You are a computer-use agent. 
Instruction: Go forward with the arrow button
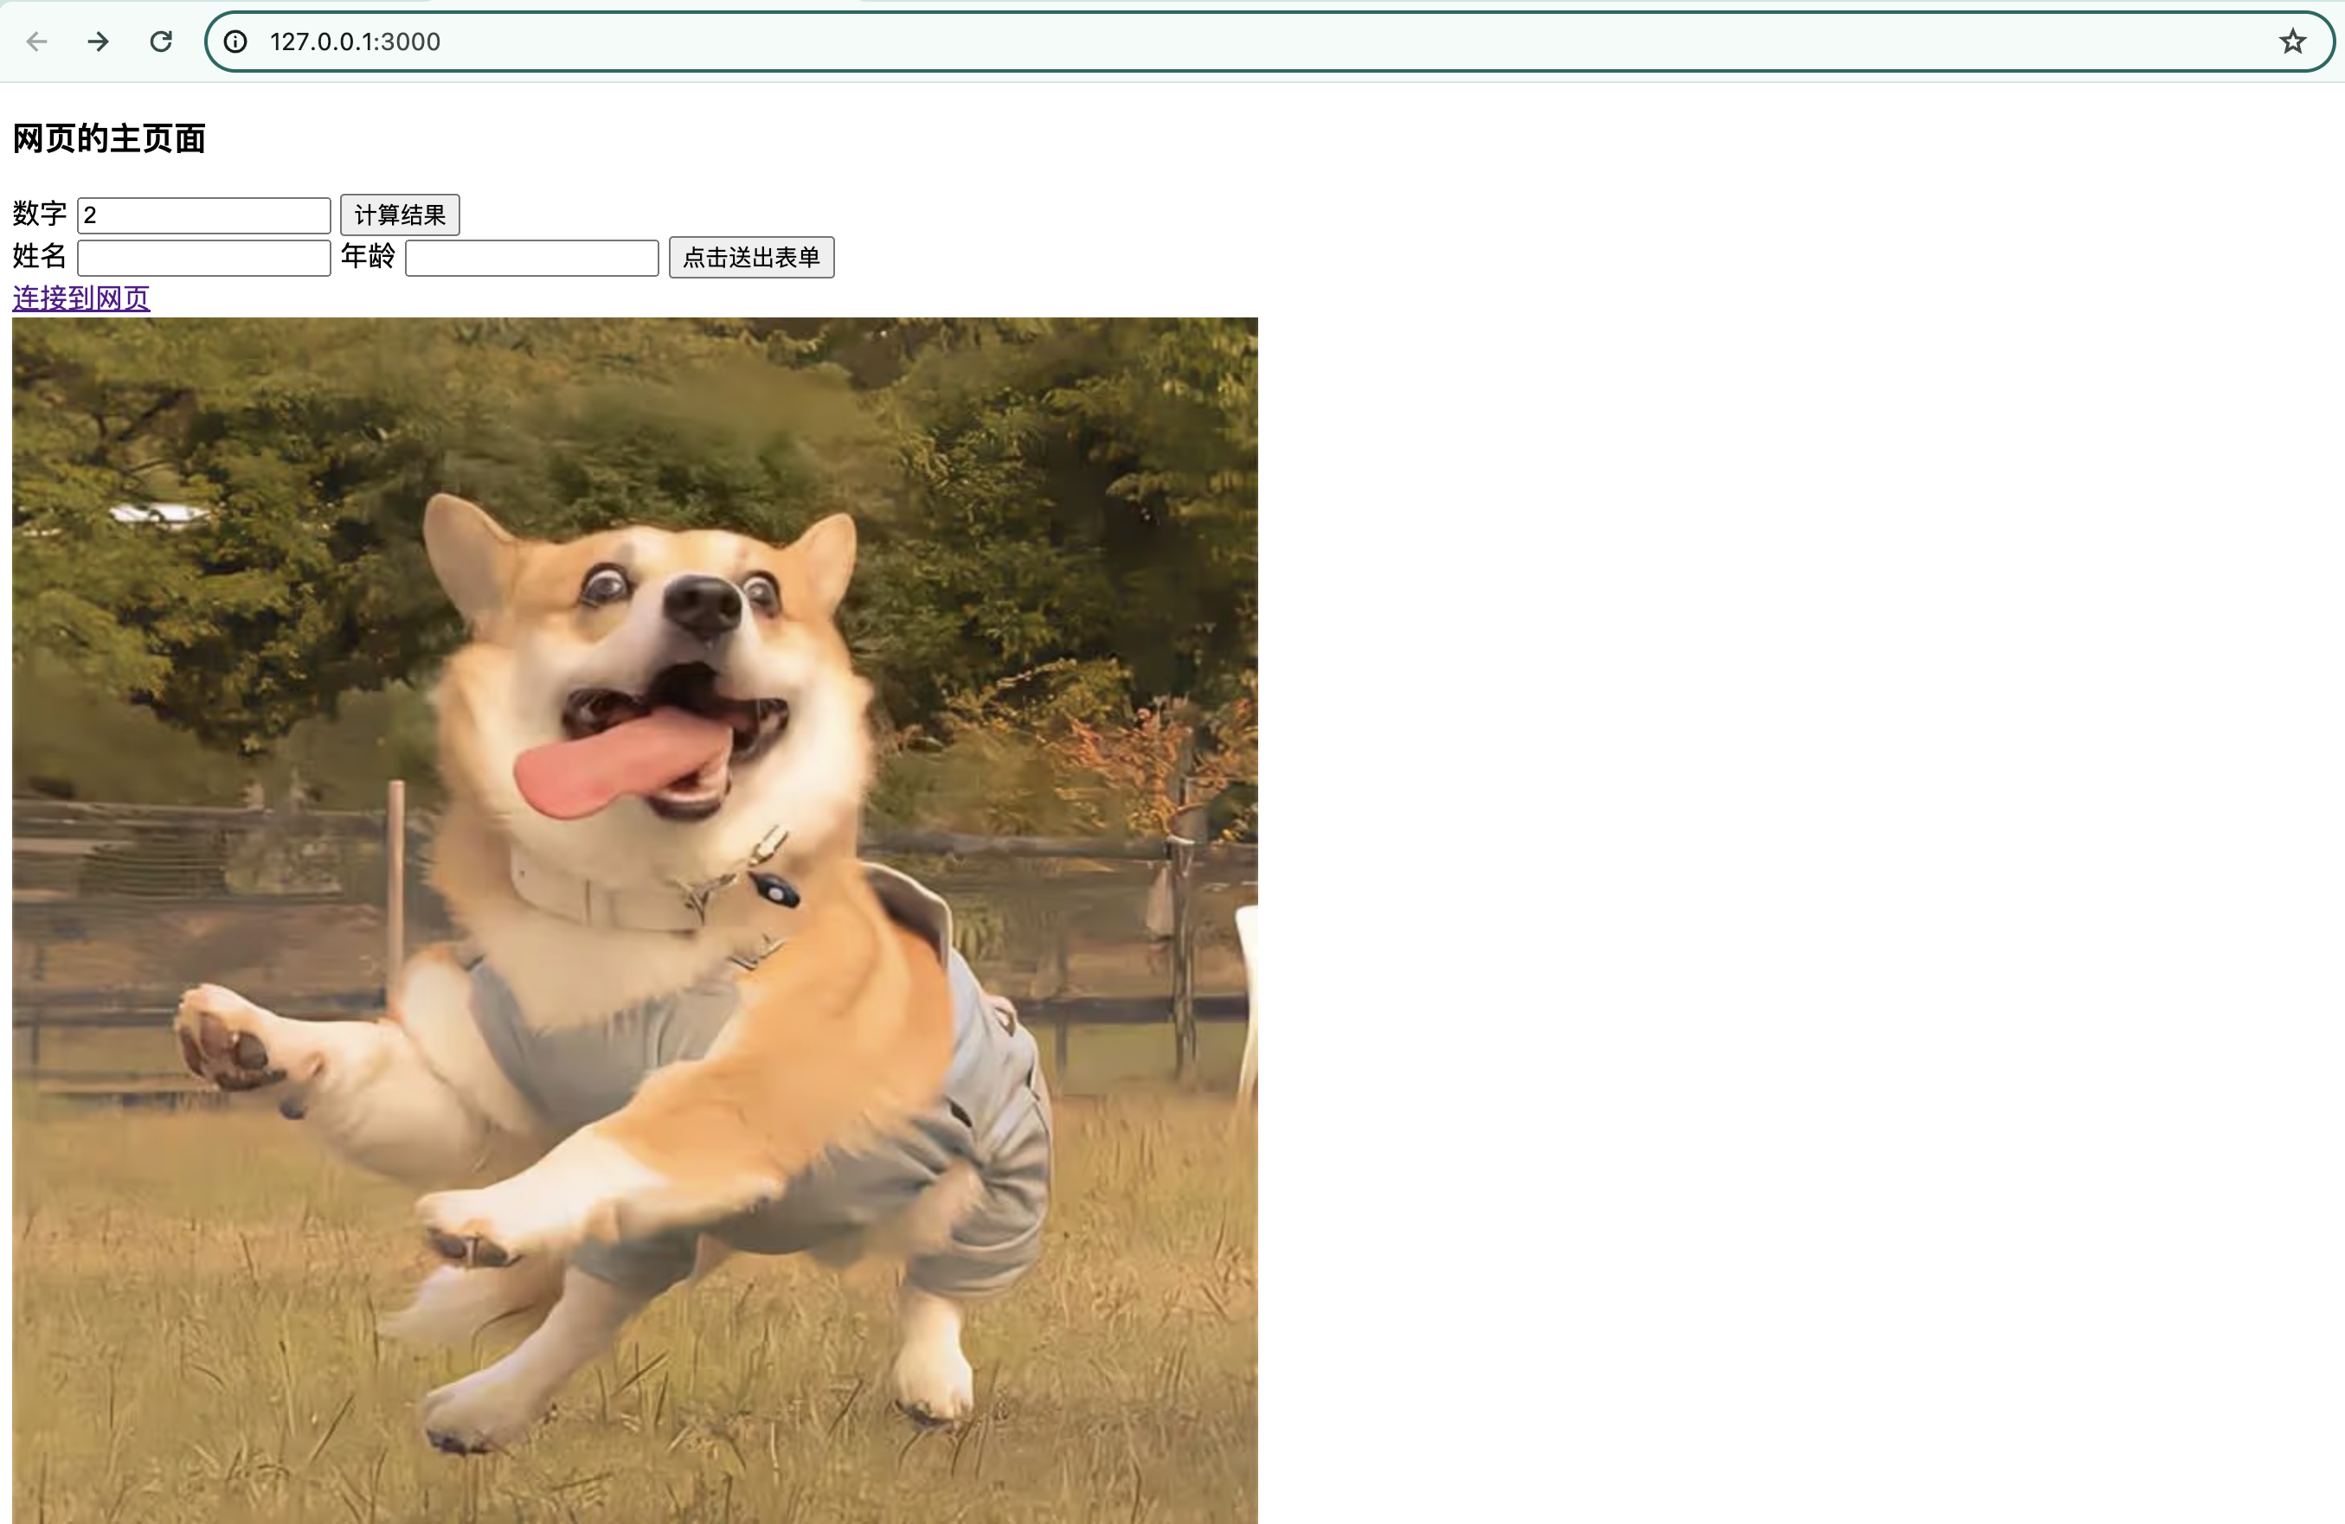(x=99, y=42)
